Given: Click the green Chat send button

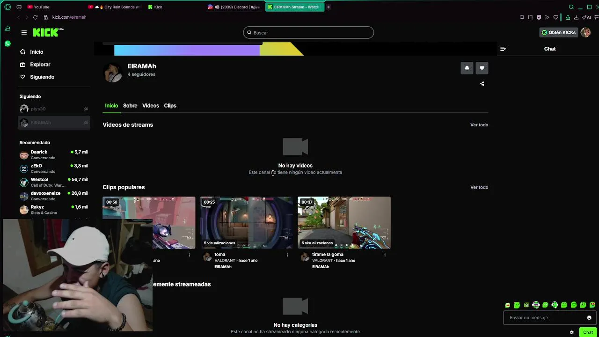Looking at the screenshot, I should pyautogui.click(x=588, y=332).
